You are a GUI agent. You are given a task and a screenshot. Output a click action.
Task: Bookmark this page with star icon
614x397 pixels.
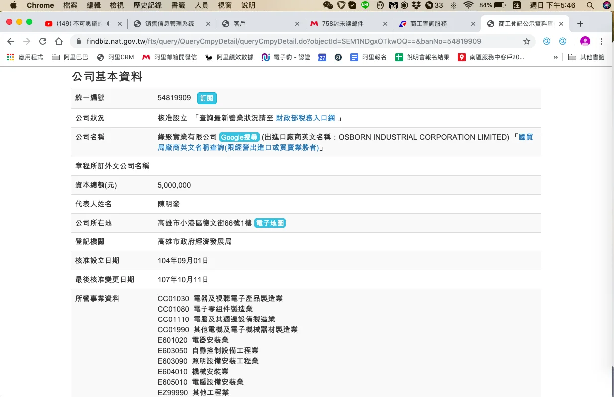click(x=527, y=41)
